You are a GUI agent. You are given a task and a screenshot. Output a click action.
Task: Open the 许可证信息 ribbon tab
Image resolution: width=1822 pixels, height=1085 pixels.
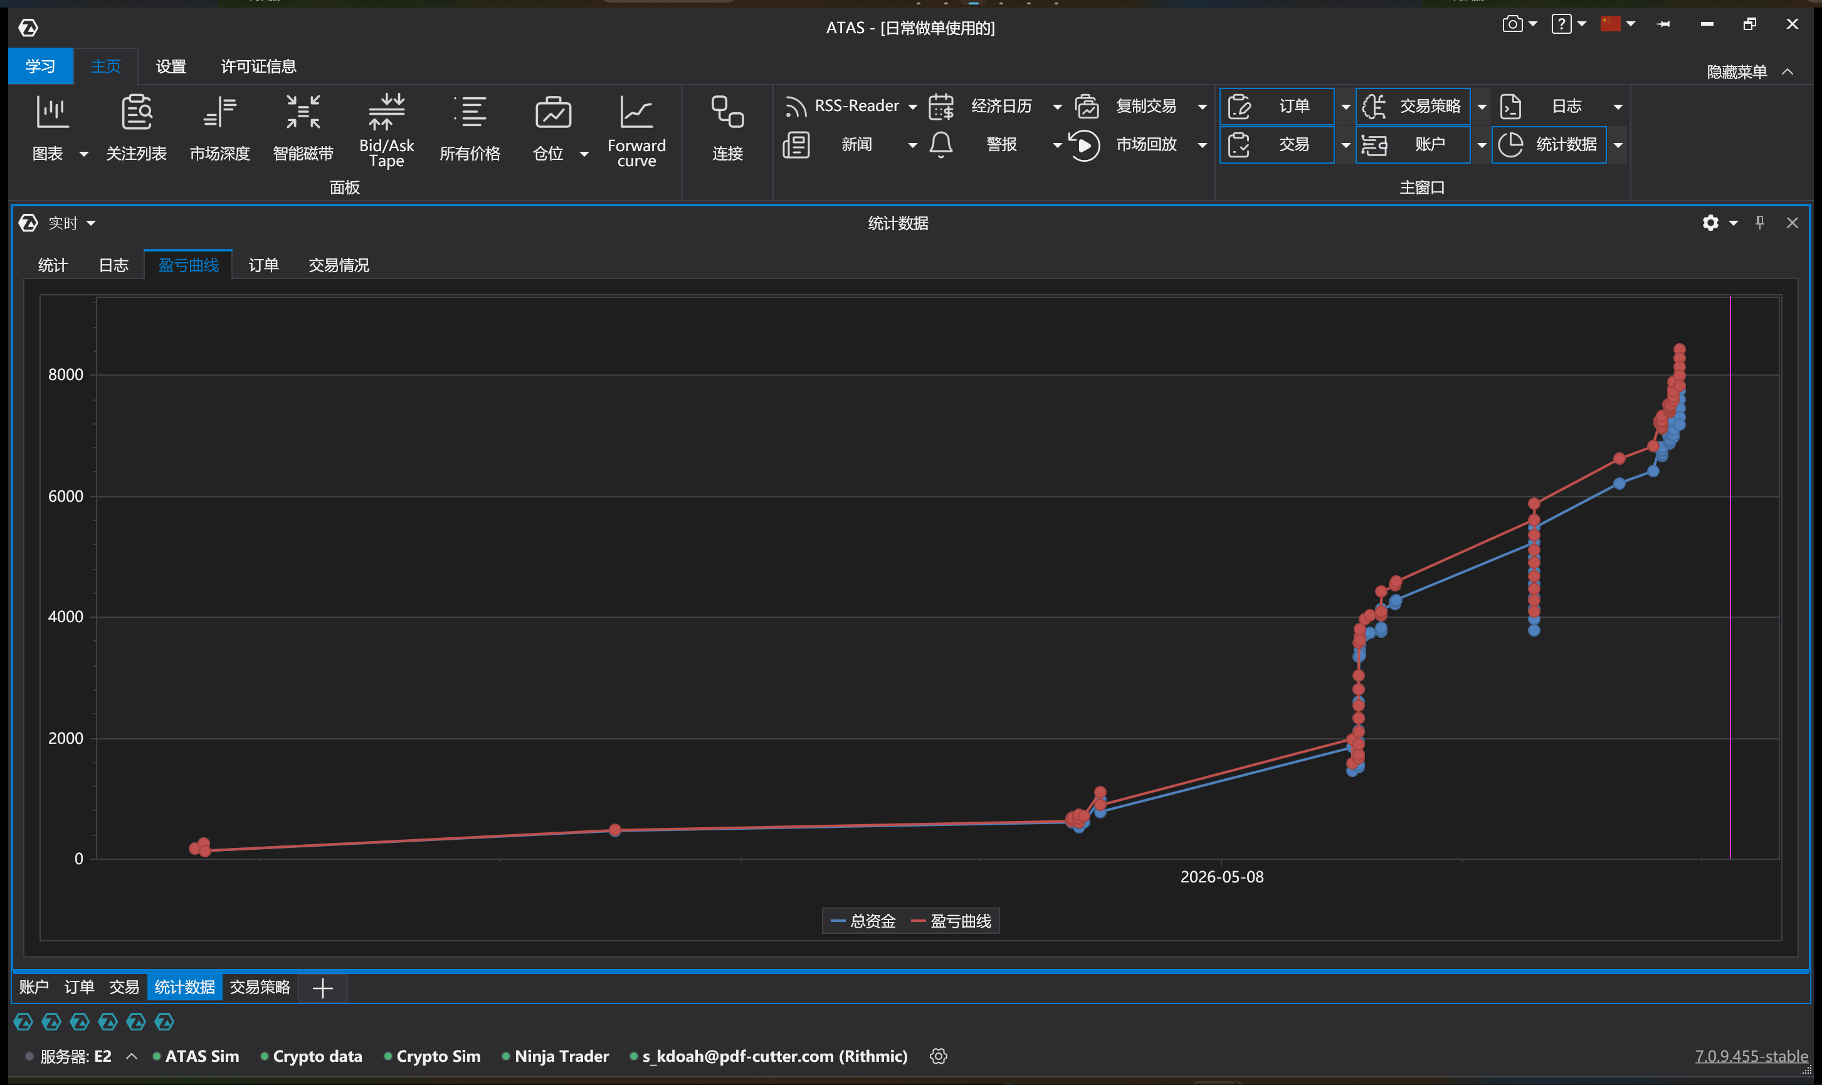pos(259,66)
